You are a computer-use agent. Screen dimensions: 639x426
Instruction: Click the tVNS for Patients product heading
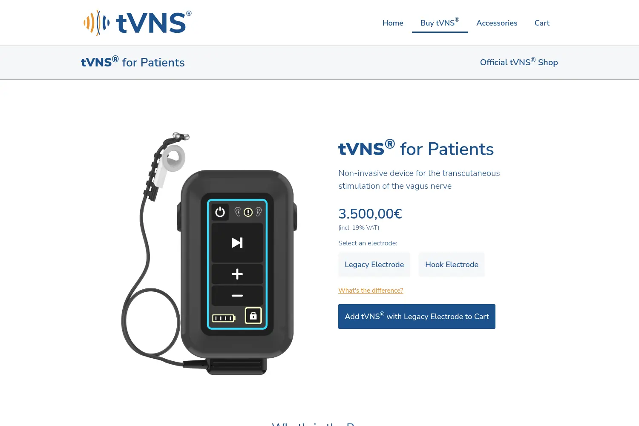pyautogui.click(x=416, y=149)
